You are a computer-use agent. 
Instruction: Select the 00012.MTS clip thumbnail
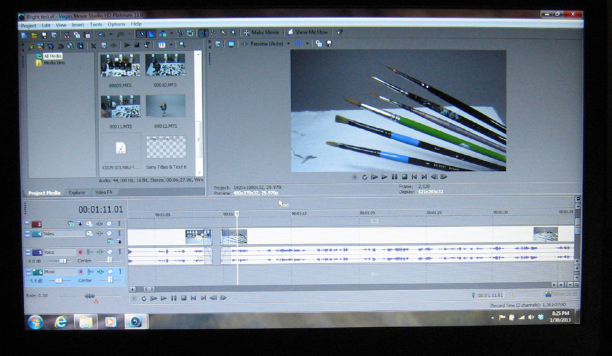click(166, 106)
